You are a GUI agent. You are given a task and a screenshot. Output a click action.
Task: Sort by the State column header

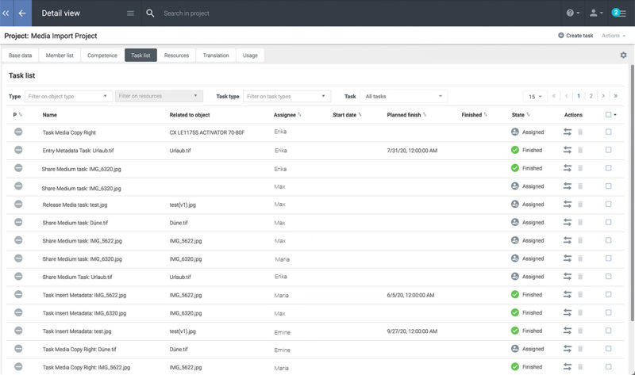pos(521,115)
